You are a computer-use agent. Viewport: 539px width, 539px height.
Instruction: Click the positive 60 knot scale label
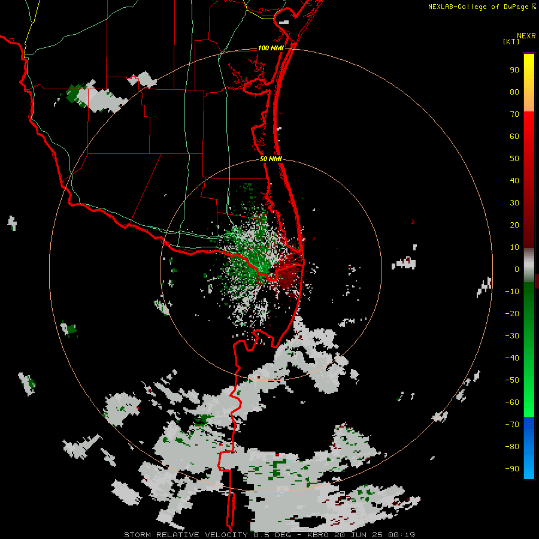(514, 137)
